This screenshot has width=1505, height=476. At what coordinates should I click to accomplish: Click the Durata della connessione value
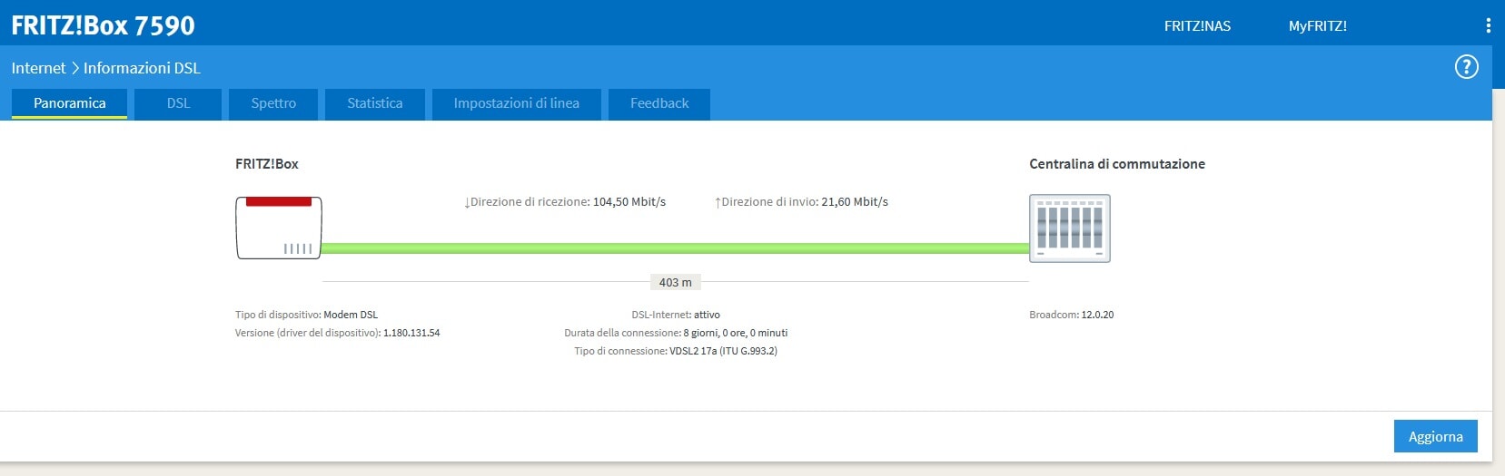coord(736,333)
